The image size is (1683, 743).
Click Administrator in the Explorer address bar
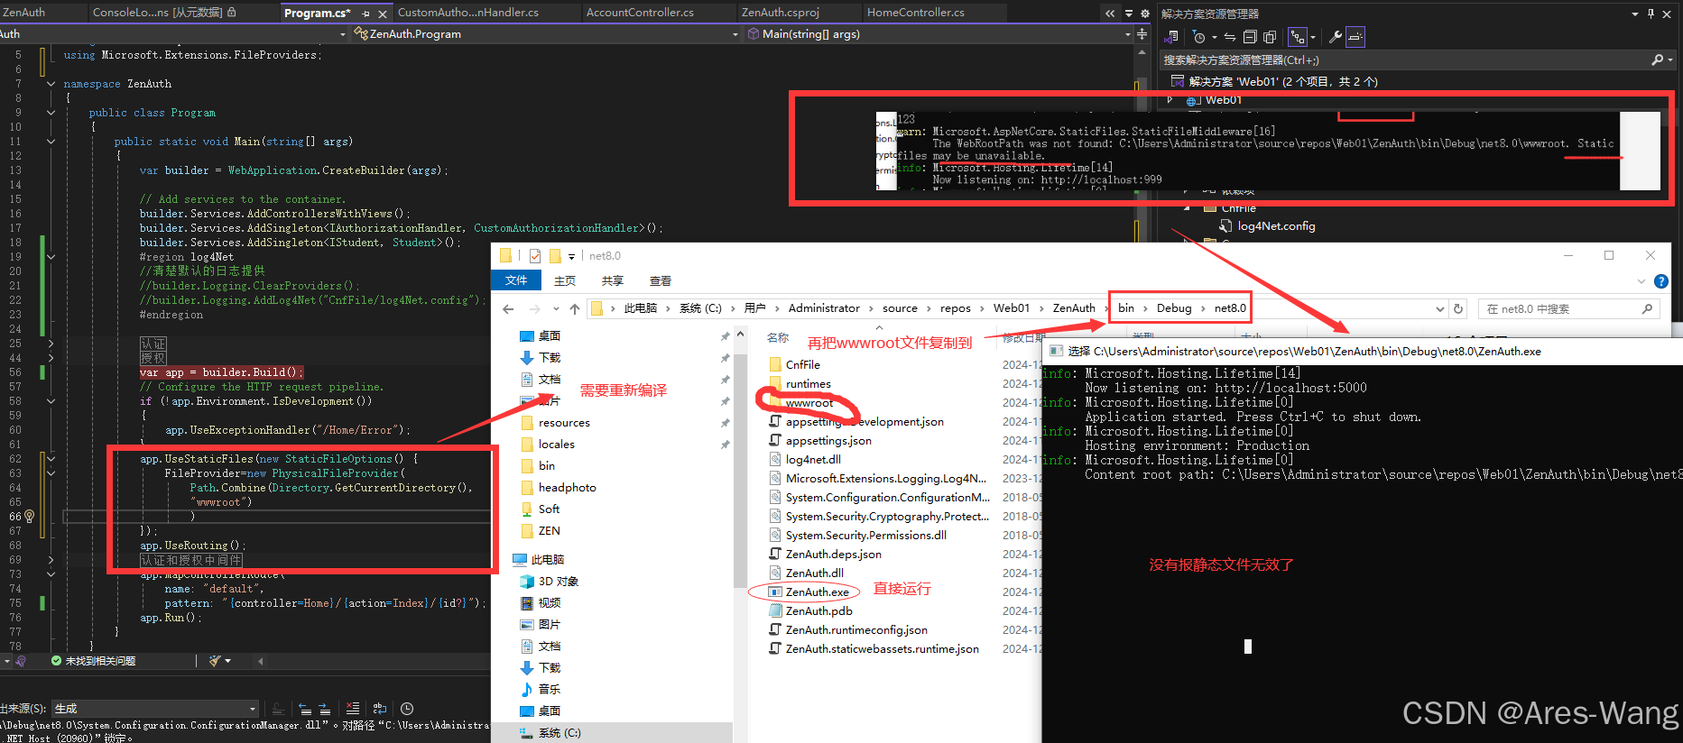(x=824, y=308)
